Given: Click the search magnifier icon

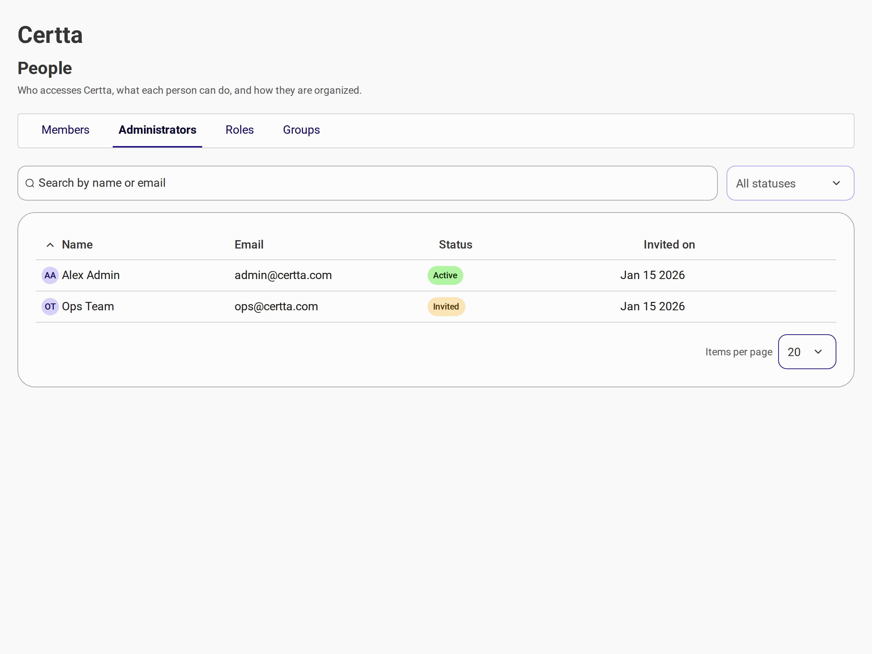Looking at the screenshot, I should (29, 183).
